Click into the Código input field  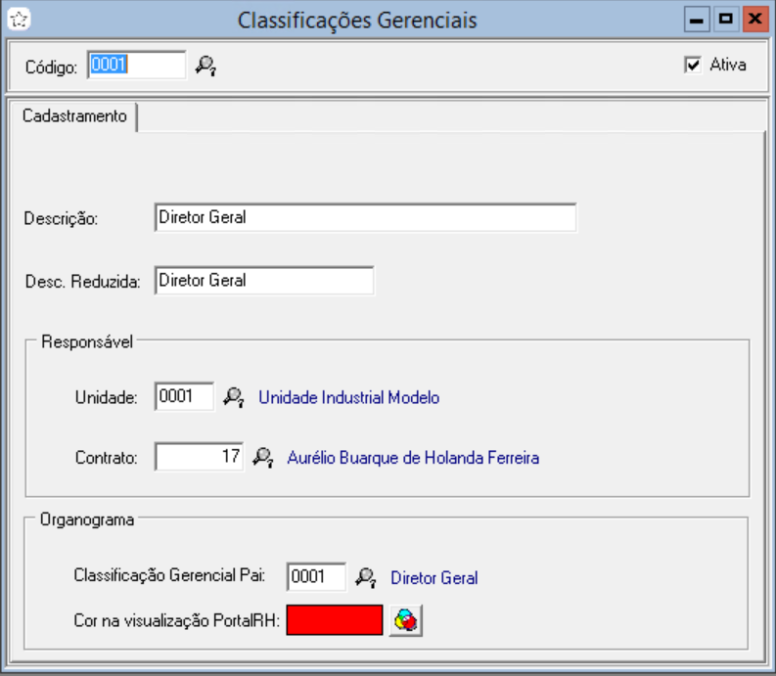pyautogui.click(x=136, y=66)
